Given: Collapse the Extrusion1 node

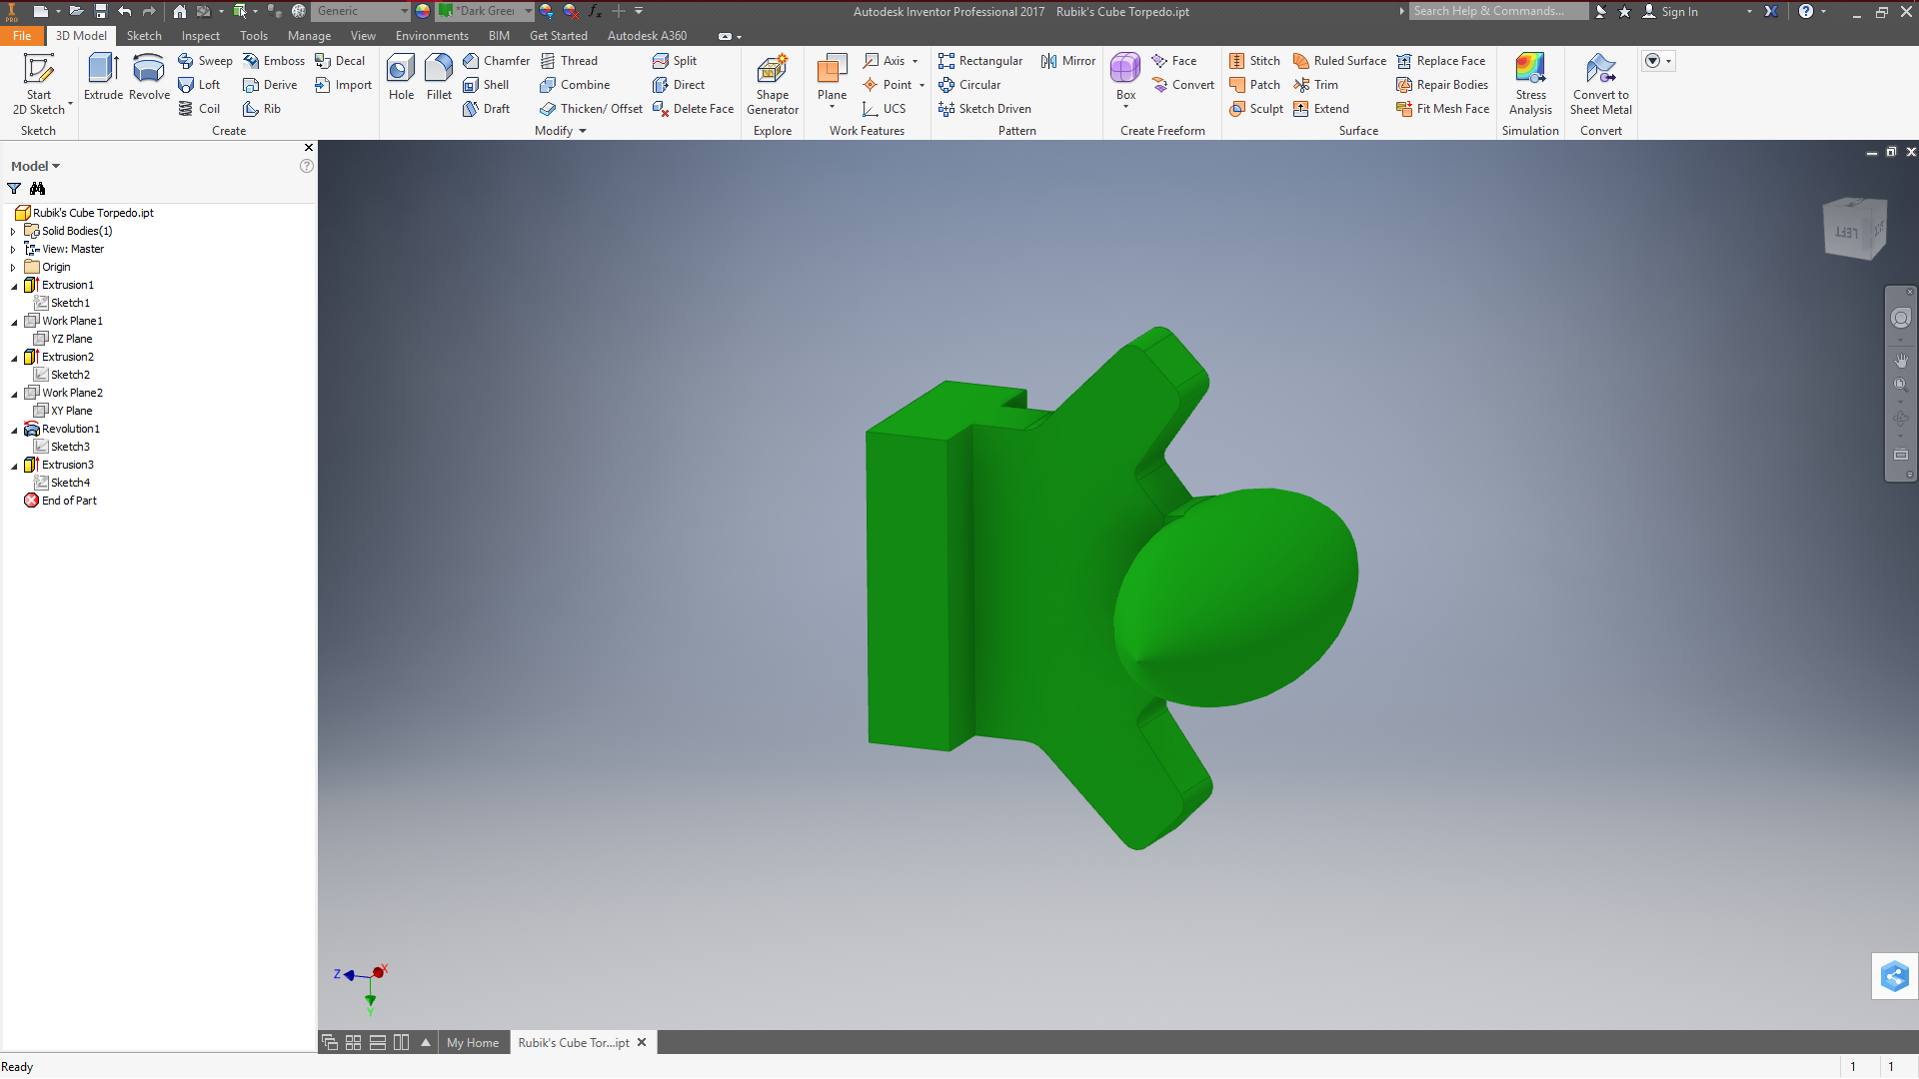Looking at the screenshot, I should (x=14, y=286).
